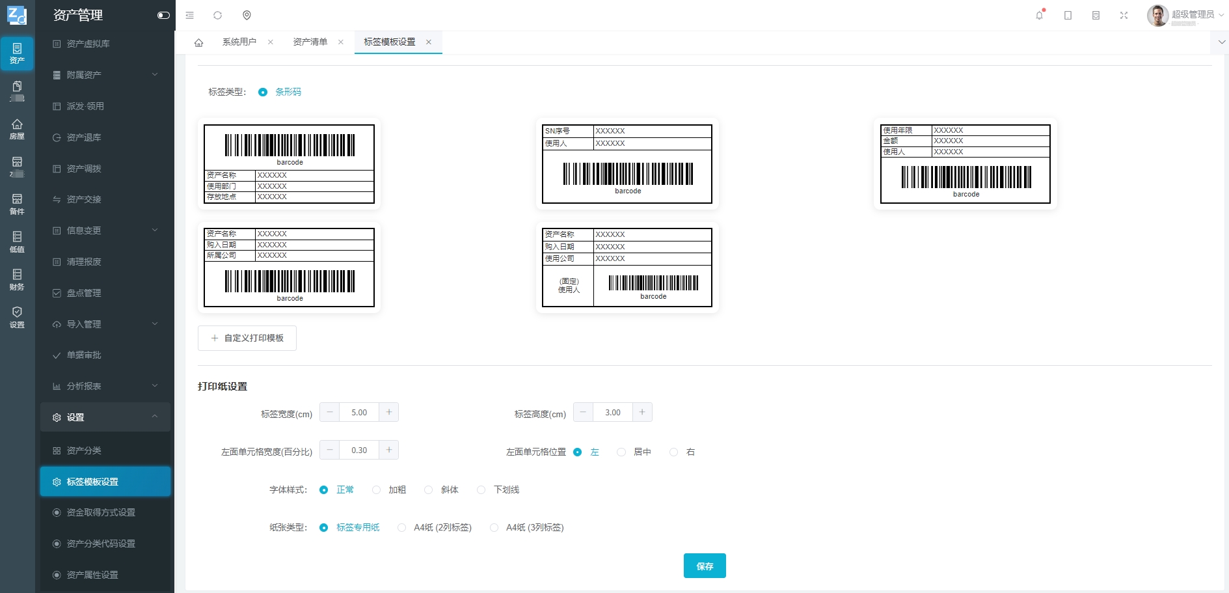Viewport: 1229px width, 593px height.
Task: Select the 条形码 label type radio button
Action: 263,92
